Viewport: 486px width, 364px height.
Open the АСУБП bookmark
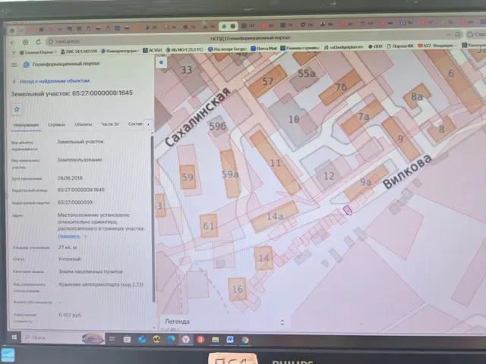[x=152, y=50]
